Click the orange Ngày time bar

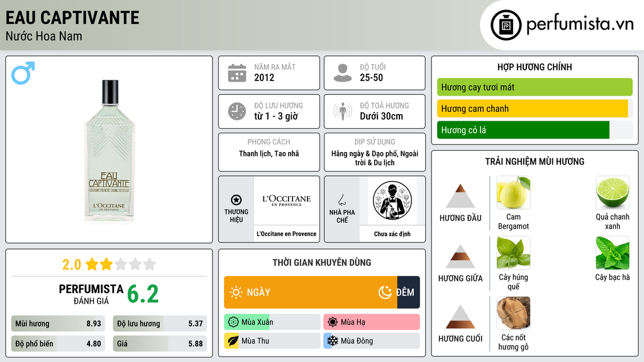click(311, 292)
